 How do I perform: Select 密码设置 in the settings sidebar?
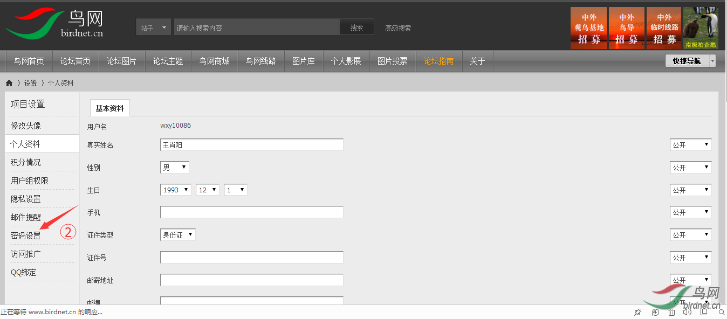[26, 235]
